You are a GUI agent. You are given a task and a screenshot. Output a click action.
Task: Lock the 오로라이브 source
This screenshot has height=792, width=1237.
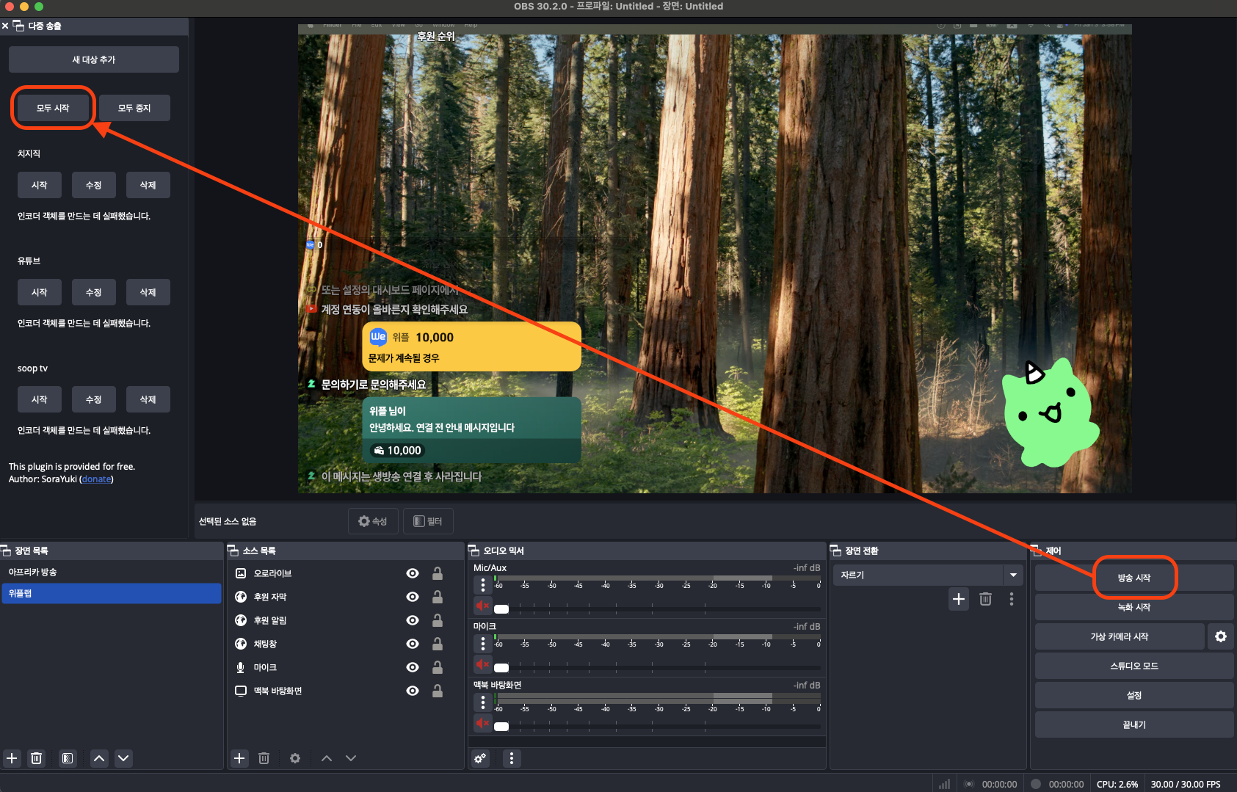point(438,573)
